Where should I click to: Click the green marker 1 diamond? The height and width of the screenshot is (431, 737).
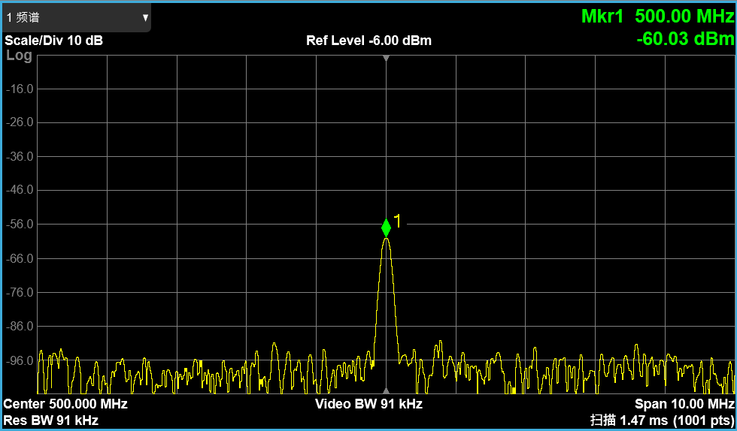[386, 227]
